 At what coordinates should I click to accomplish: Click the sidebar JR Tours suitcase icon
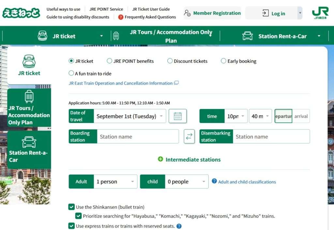(x=29, y=97)
